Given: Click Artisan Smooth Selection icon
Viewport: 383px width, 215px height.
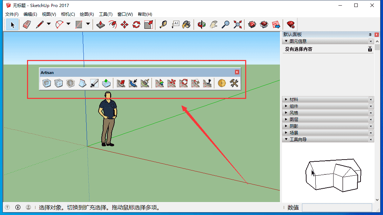Looking at the screenshot, I should (x=70, y=83).
